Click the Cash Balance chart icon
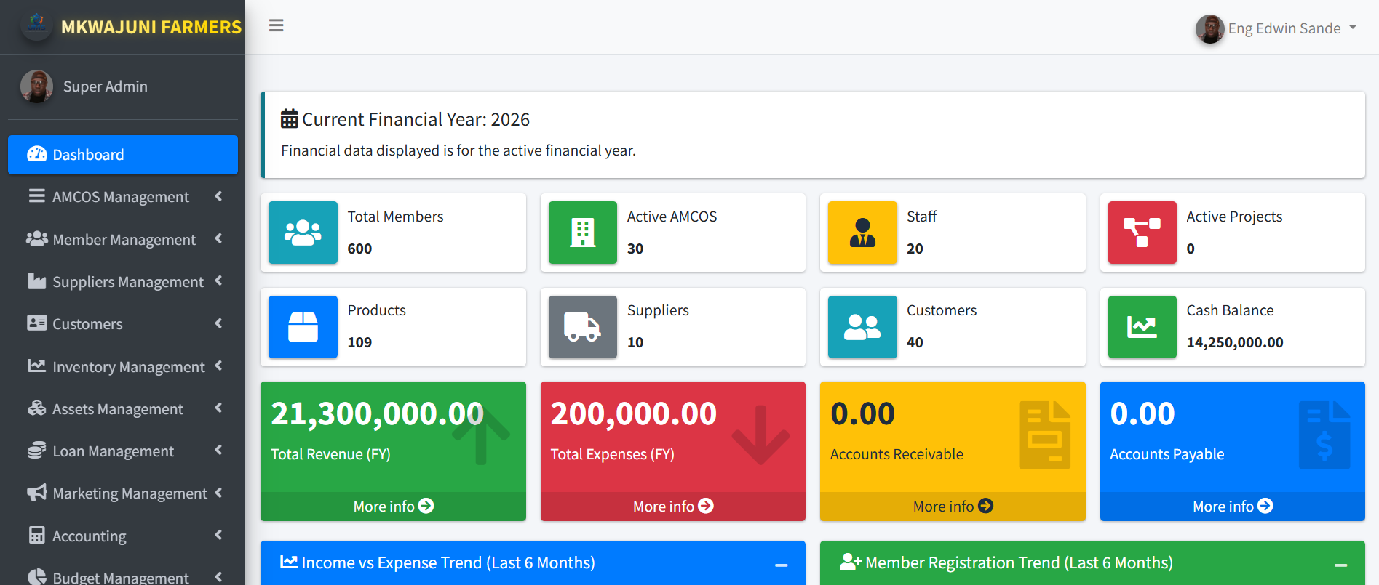1379x585 pixels. pyautogui.click(x=1142, y=327)
